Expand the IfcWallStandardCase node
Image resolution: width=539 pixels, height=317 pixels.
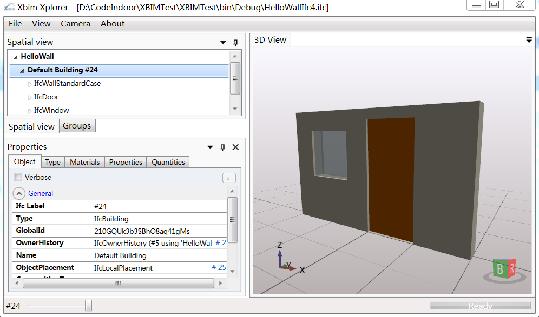pos(30,84)
